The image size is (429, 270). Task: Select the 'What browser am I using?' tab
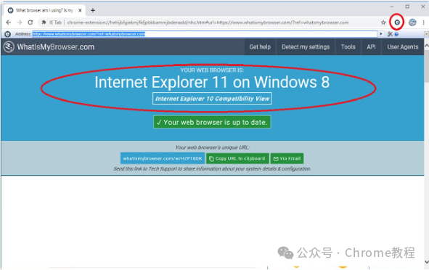point(44,10)
